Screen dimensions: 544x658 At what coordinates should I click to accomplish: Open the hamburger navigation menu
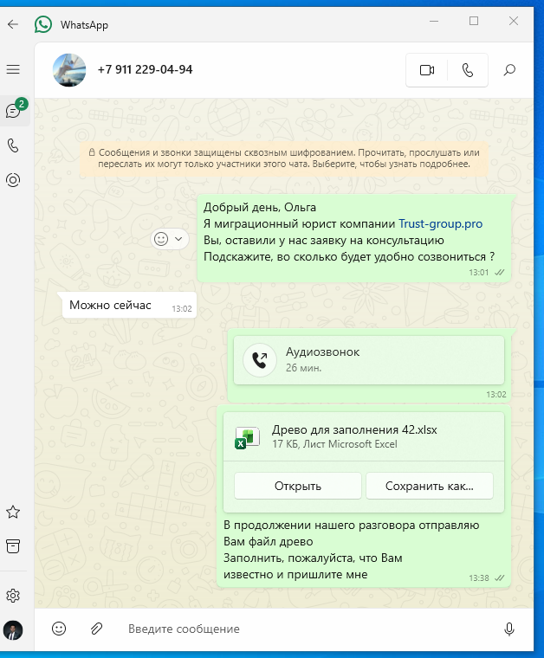click(13, 69)
